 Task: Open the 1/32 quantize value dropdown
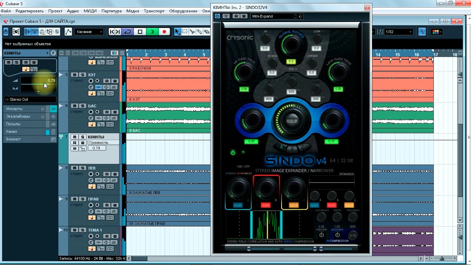398,32
